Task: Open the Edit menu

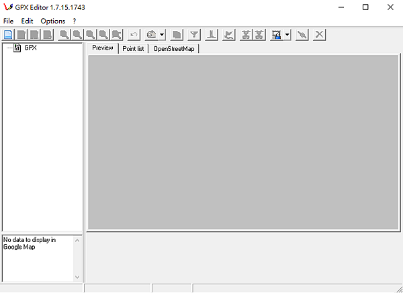Action: coord(28,21)
